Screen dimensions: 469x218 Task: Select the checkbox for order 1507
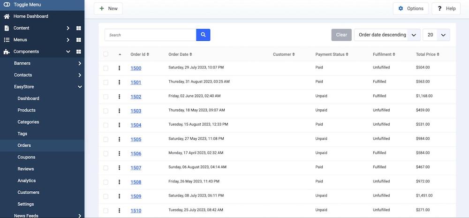[106, 168]
